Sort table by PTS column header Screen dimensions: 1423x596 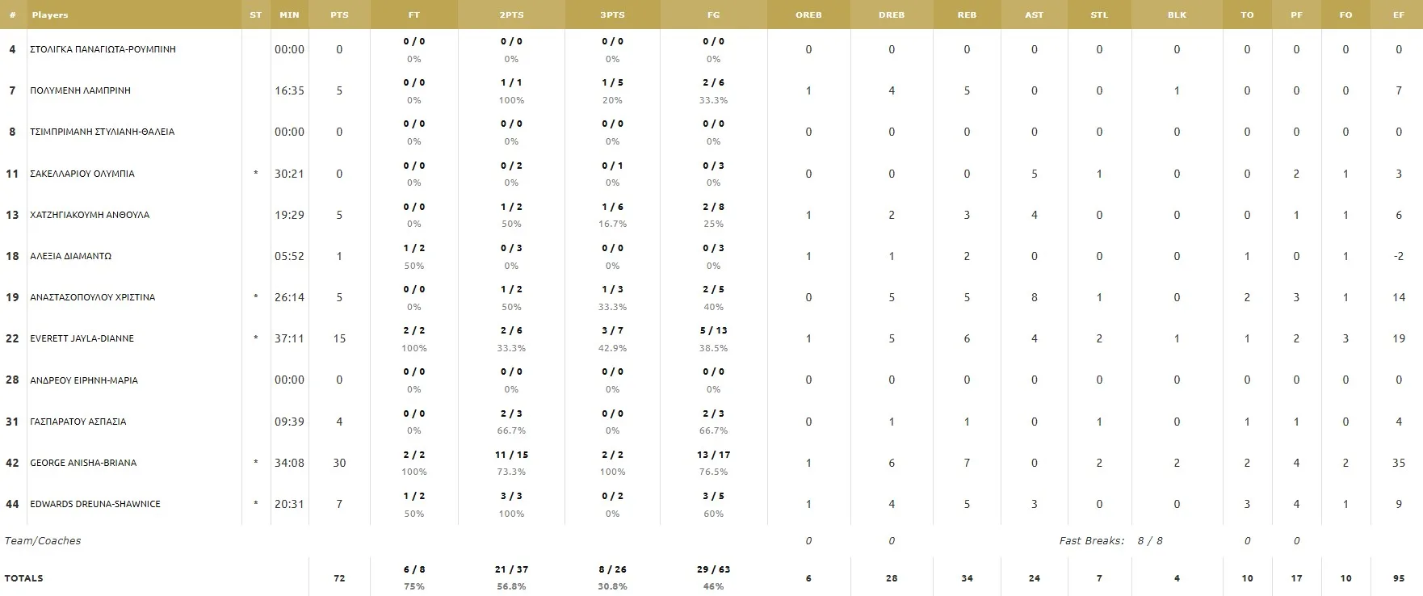339,15
